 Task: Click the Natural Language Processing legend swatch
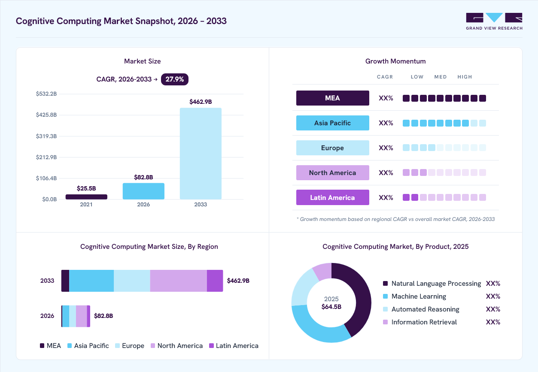(385, 284)
